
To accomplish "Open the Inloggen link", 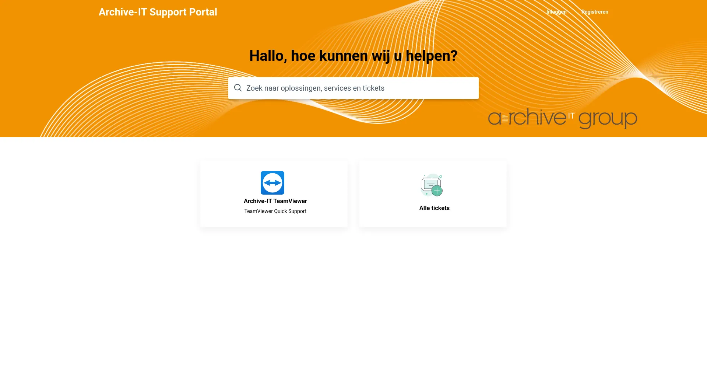I will [556, 12].
